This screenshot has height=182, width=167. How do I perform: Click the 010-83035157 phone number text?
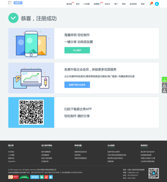[133, 175]
